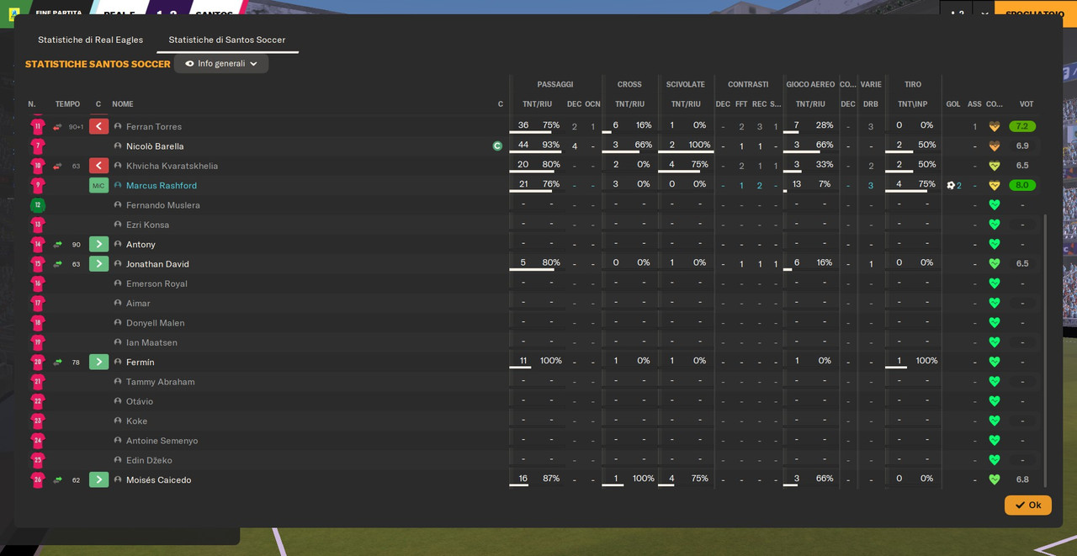
Task: Click Antony green substituted-on arrow
Action: [98, 244]
